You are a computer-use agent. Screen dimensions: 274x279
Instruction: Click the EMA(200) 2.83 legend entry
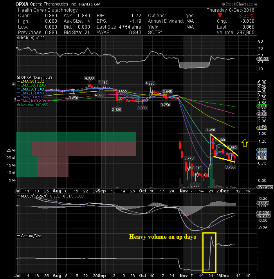point(31,85)
